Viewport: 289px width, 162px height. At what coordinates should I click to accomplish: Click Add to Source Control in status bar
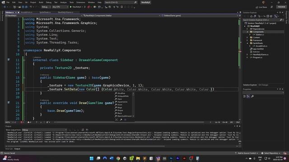click(247, 153)
